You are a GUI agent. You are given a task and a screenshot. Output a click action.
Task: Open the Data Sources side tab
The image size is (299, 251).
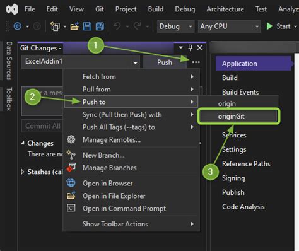pyautogui.click(x=9, y=61)
